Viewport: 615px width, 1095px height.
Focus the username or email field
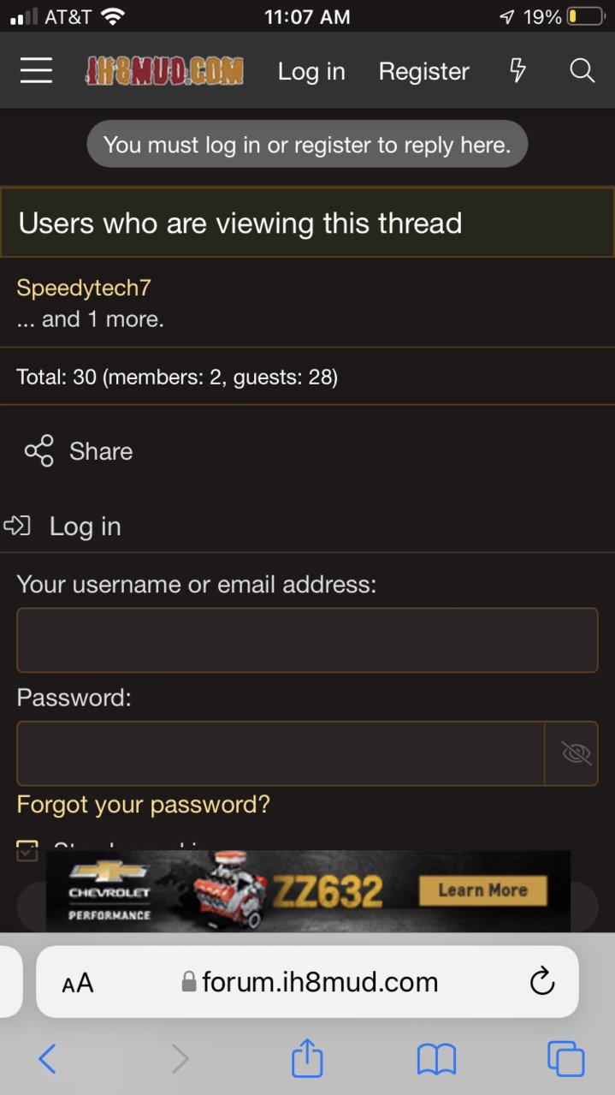click(307, 640)
